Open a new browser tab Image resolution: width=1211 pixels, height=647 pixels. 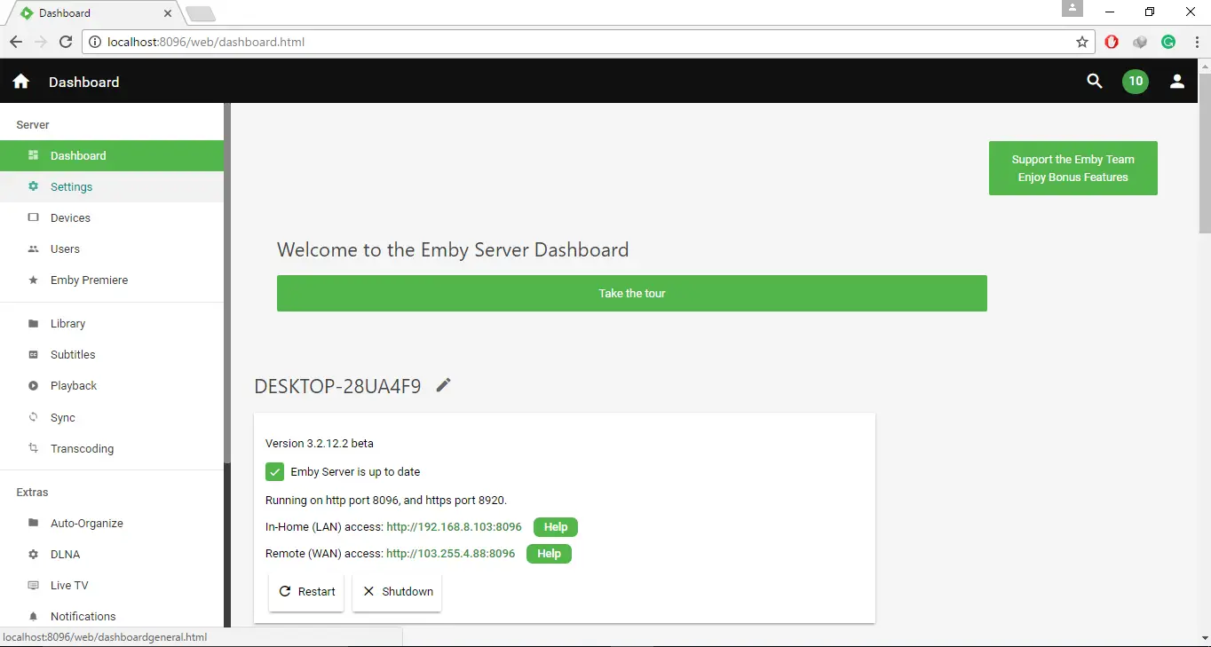point(201,13)
